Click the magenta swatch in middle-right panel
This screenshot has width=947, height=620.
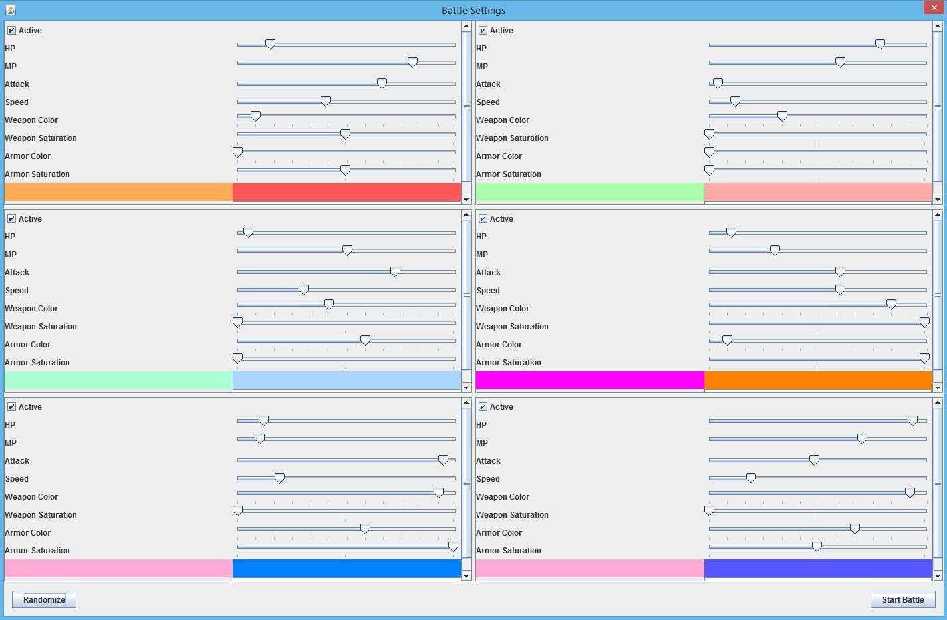[590, 381]
